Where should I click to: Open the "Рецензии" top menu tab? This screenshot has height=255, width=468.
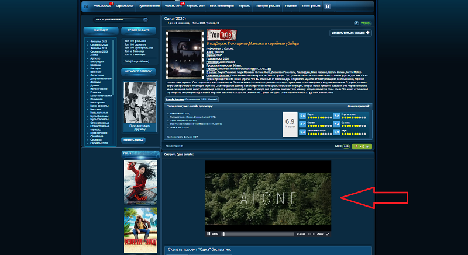[291, 6]
